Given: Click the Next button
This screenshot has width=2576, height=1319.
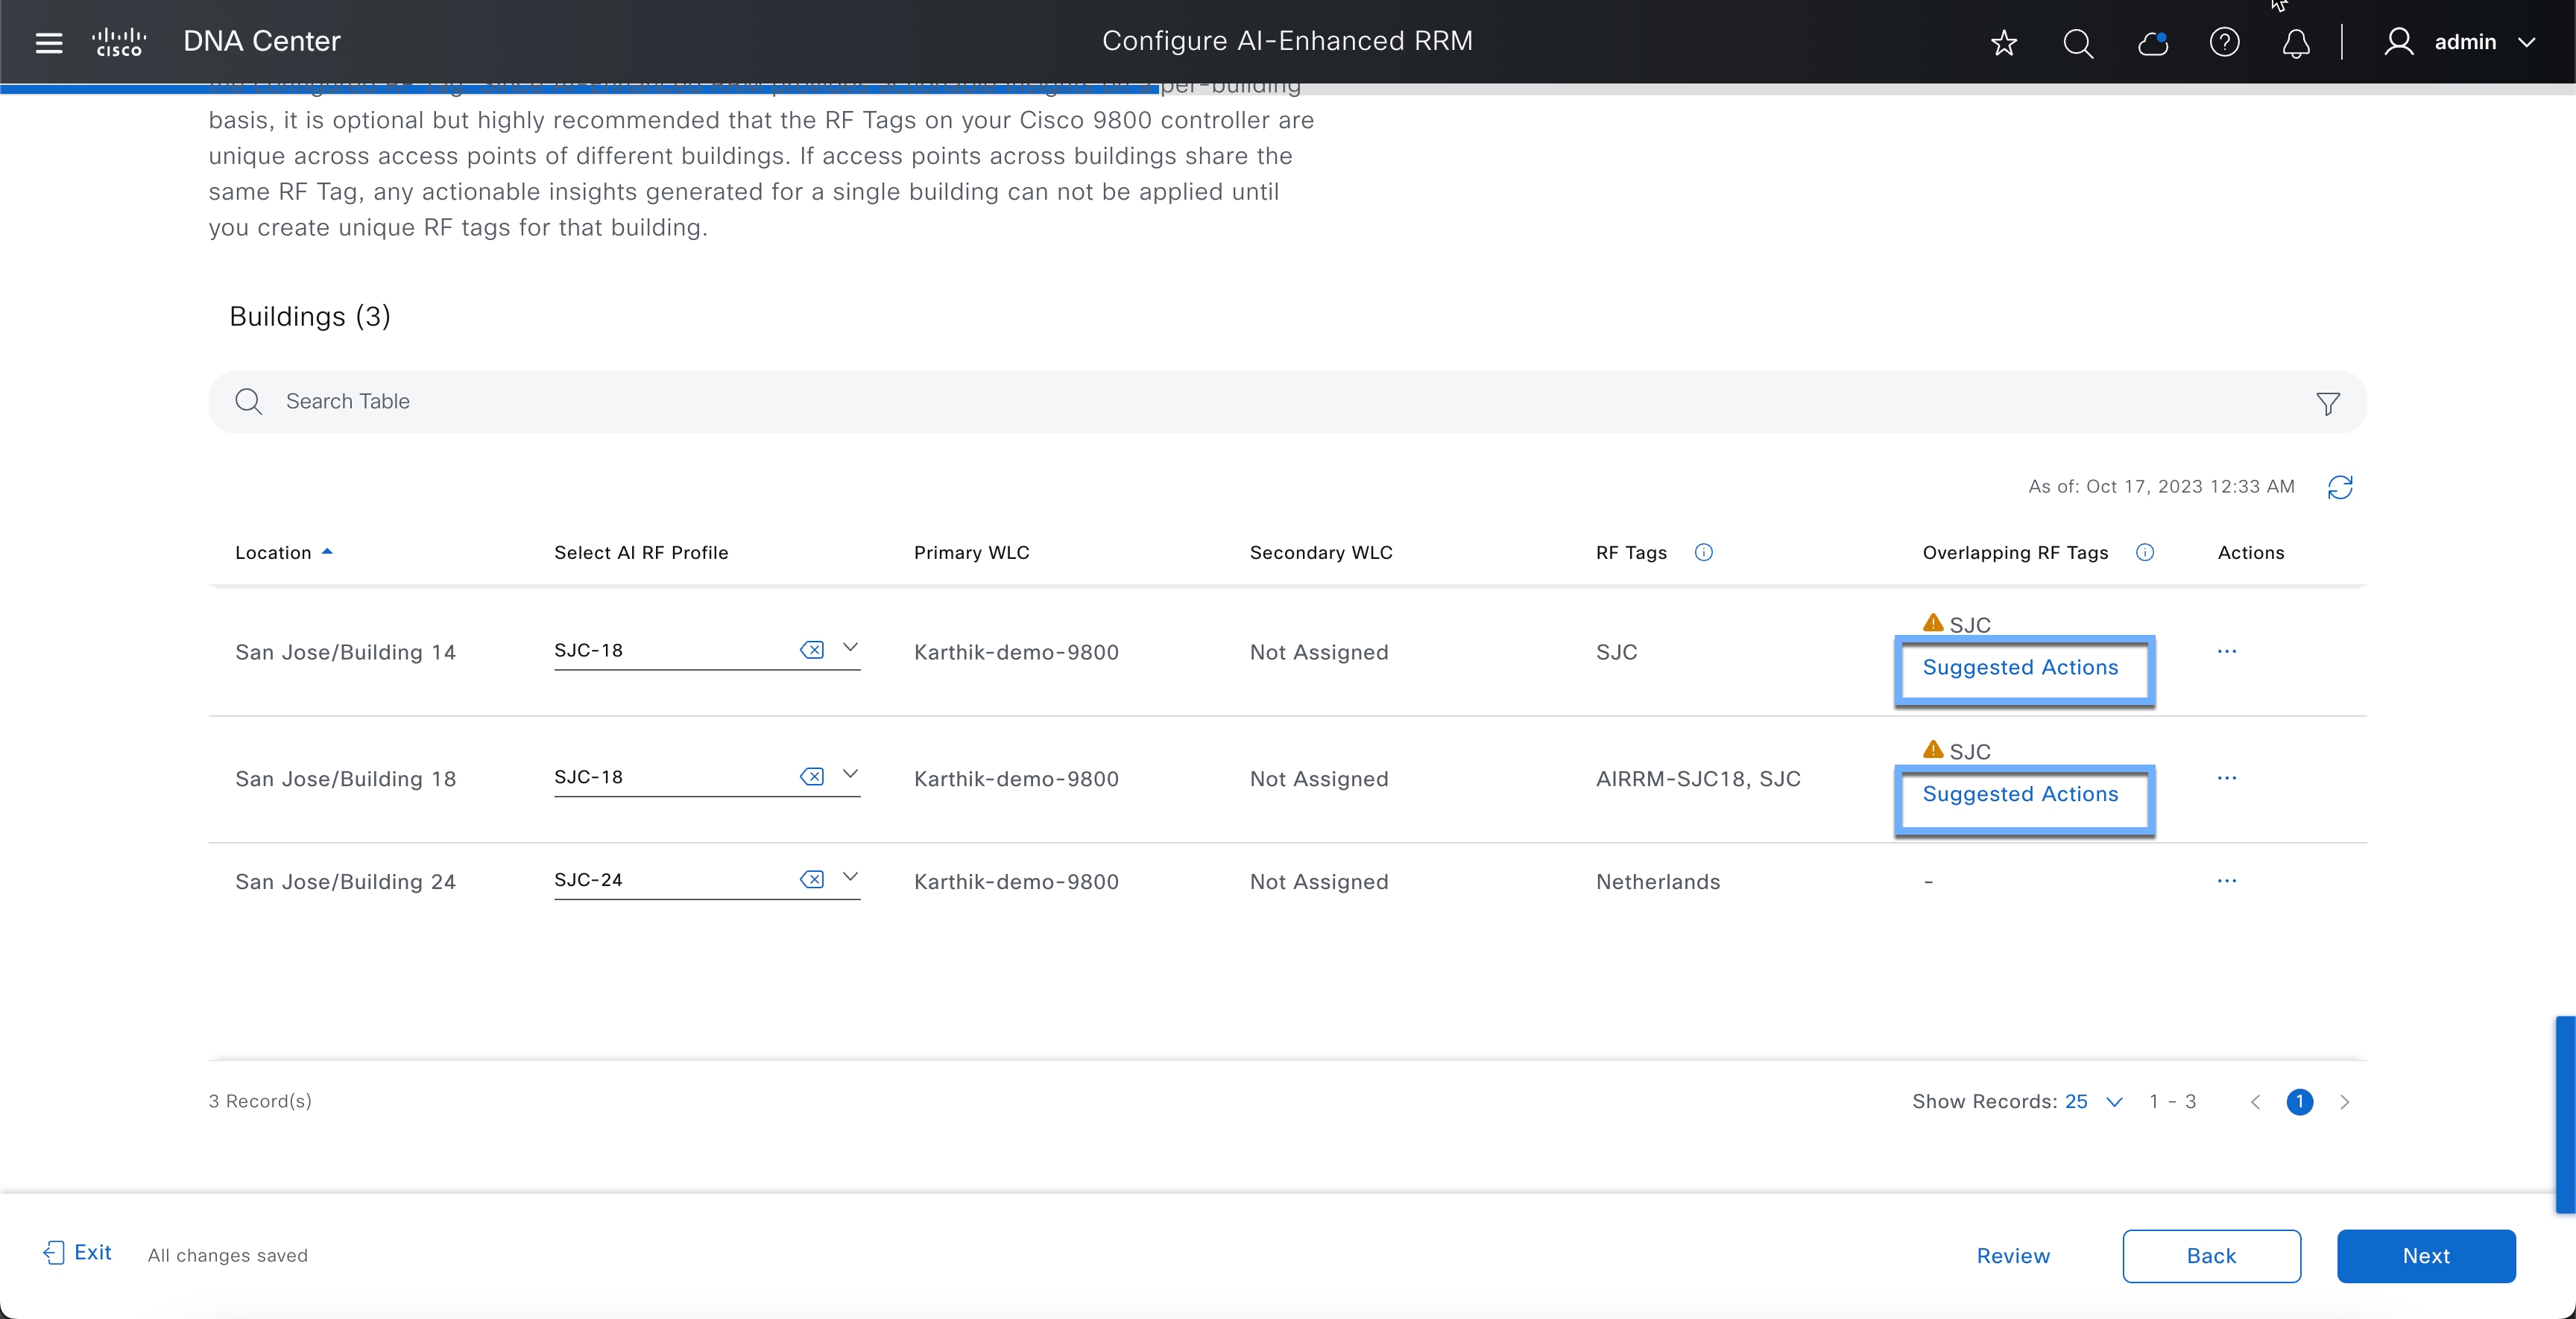Looking at the screenshot, I should point(2425,1255).
